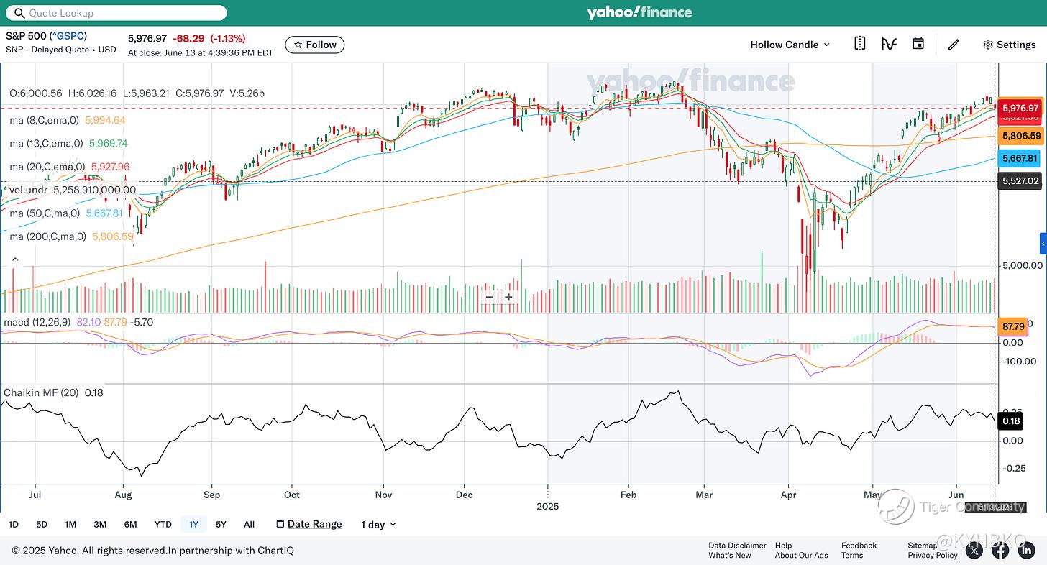Open the Feedback link
This screenshot has width=1047, height=565.
tap(859, 546)
